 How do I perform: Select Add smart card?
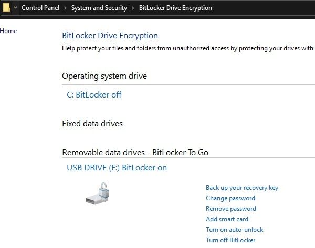pos(227,219)
